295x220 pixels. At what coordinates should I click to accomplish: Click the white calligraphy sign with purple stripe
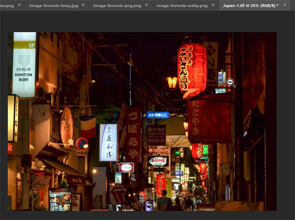coord(108,143)
